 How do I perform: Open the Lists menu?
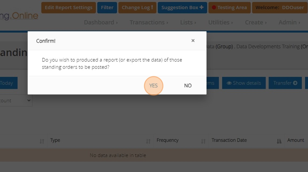point(188,22)
